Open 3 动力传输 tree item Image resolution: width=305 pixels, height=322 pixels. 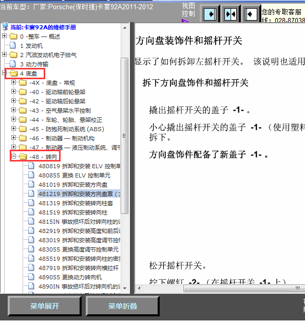tap(34, 64)
